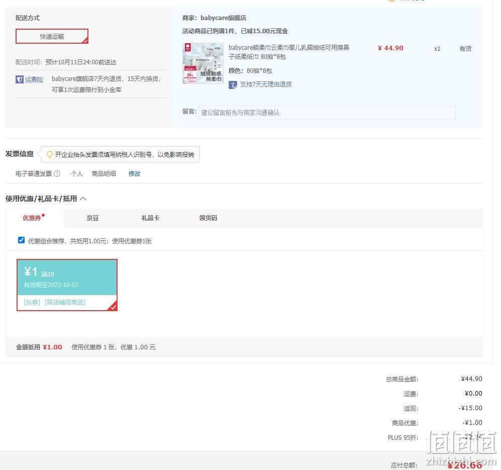
Task: Click the lightbulb tip icon in invoice notice
Action: coord(50,155)
